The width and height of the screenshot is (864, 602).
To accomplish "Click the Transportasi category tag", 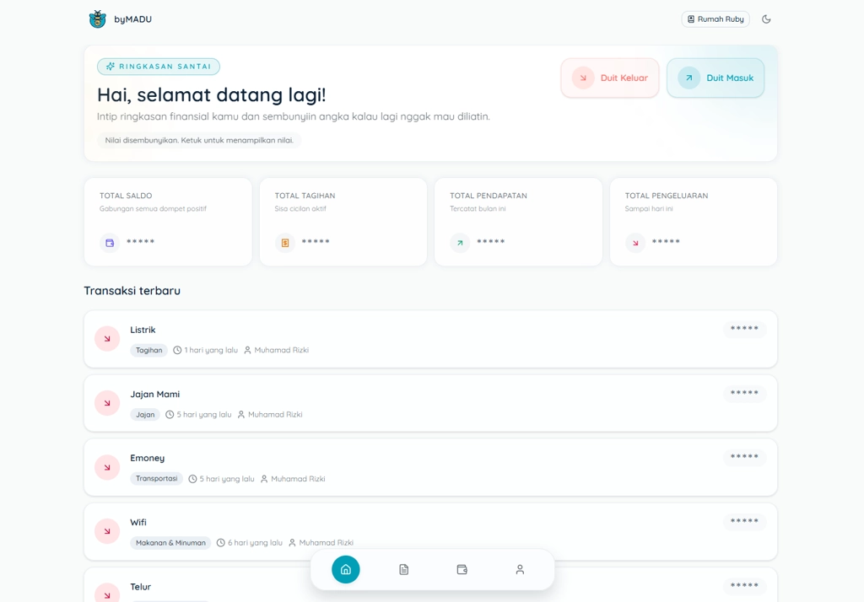I will click(156, 479).
